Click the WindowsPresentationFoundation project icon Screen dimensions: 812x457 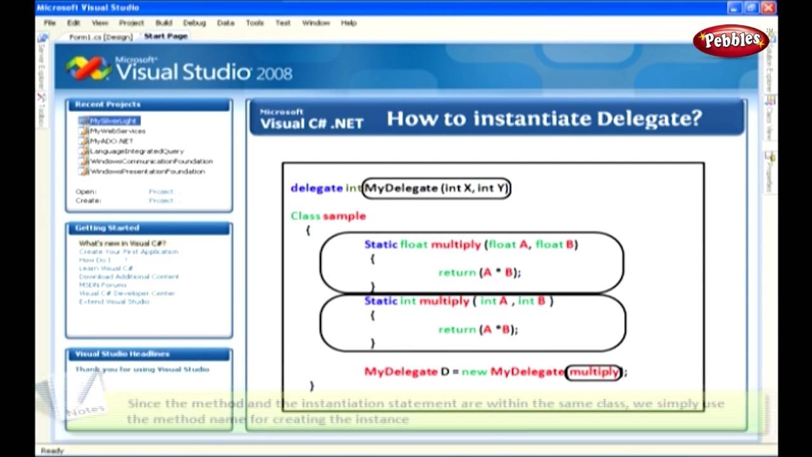(x=83, y=171)
